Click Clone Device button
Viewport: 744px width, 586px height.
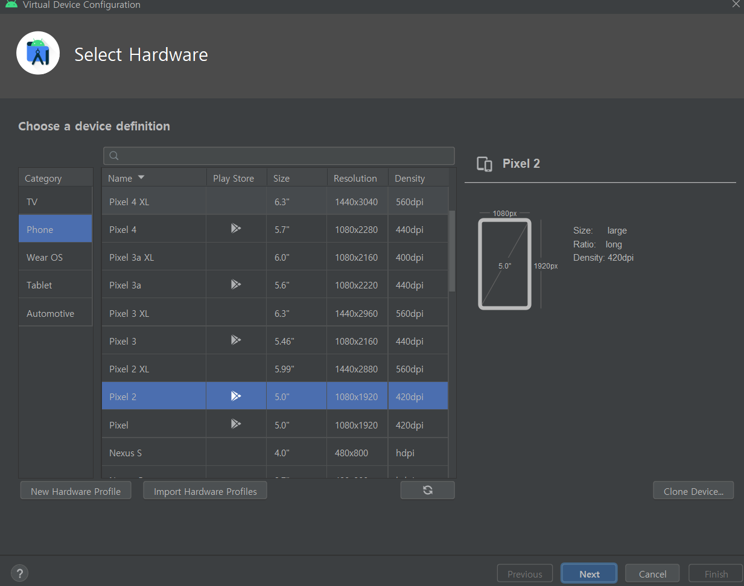tap(693, 491)
